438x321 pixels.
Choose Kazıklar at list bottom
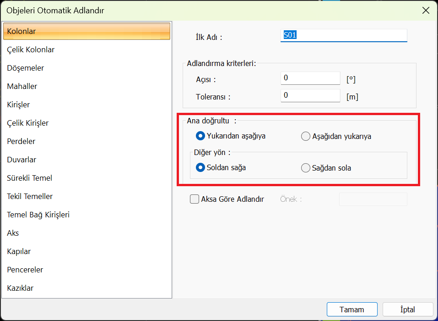point(20,288)
